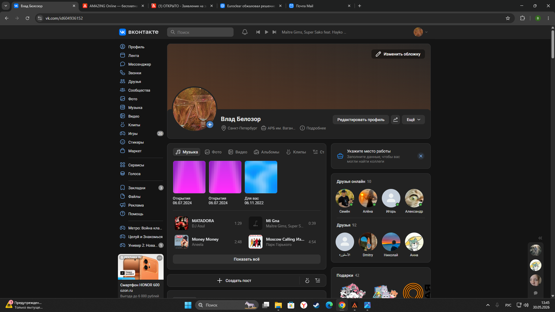Skip to next track in header player
The height and width of the screenshot is (312, 555).
275,32
